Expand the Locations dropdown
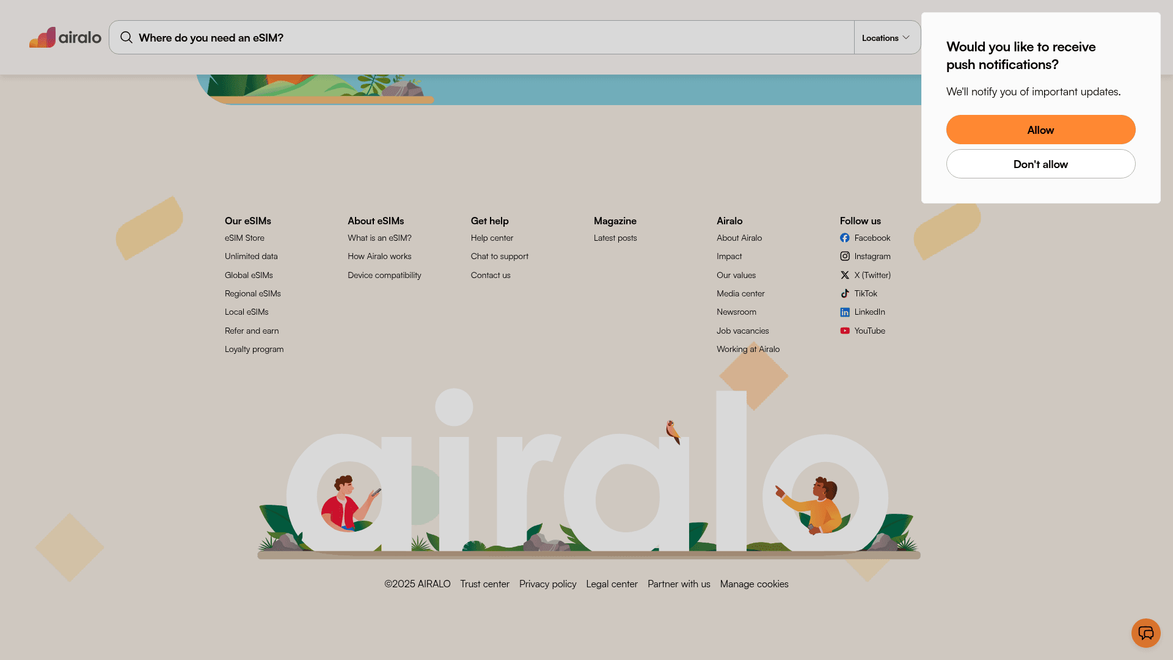The image size is (1173, 660). point(886,37)
